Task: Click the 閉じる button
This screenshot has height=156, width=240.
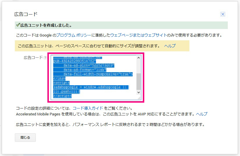Action: point(25,137)
